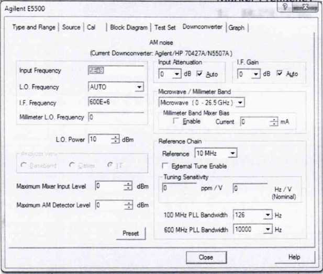The width and height of the screenshot is (323, 274).
Task: Click the L.O. Power value field
Action: [x=100, y=139]
